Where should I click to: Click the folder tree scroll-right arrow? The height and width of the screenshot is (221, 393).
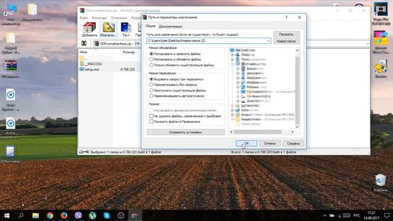pos(292,132)
